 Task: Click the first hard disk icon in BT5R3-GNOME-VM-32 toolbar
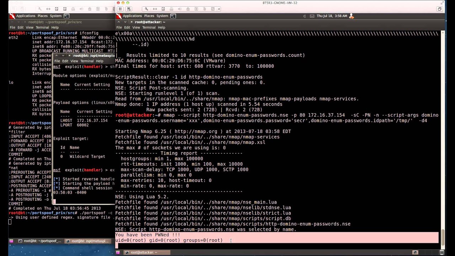(163, 9)
